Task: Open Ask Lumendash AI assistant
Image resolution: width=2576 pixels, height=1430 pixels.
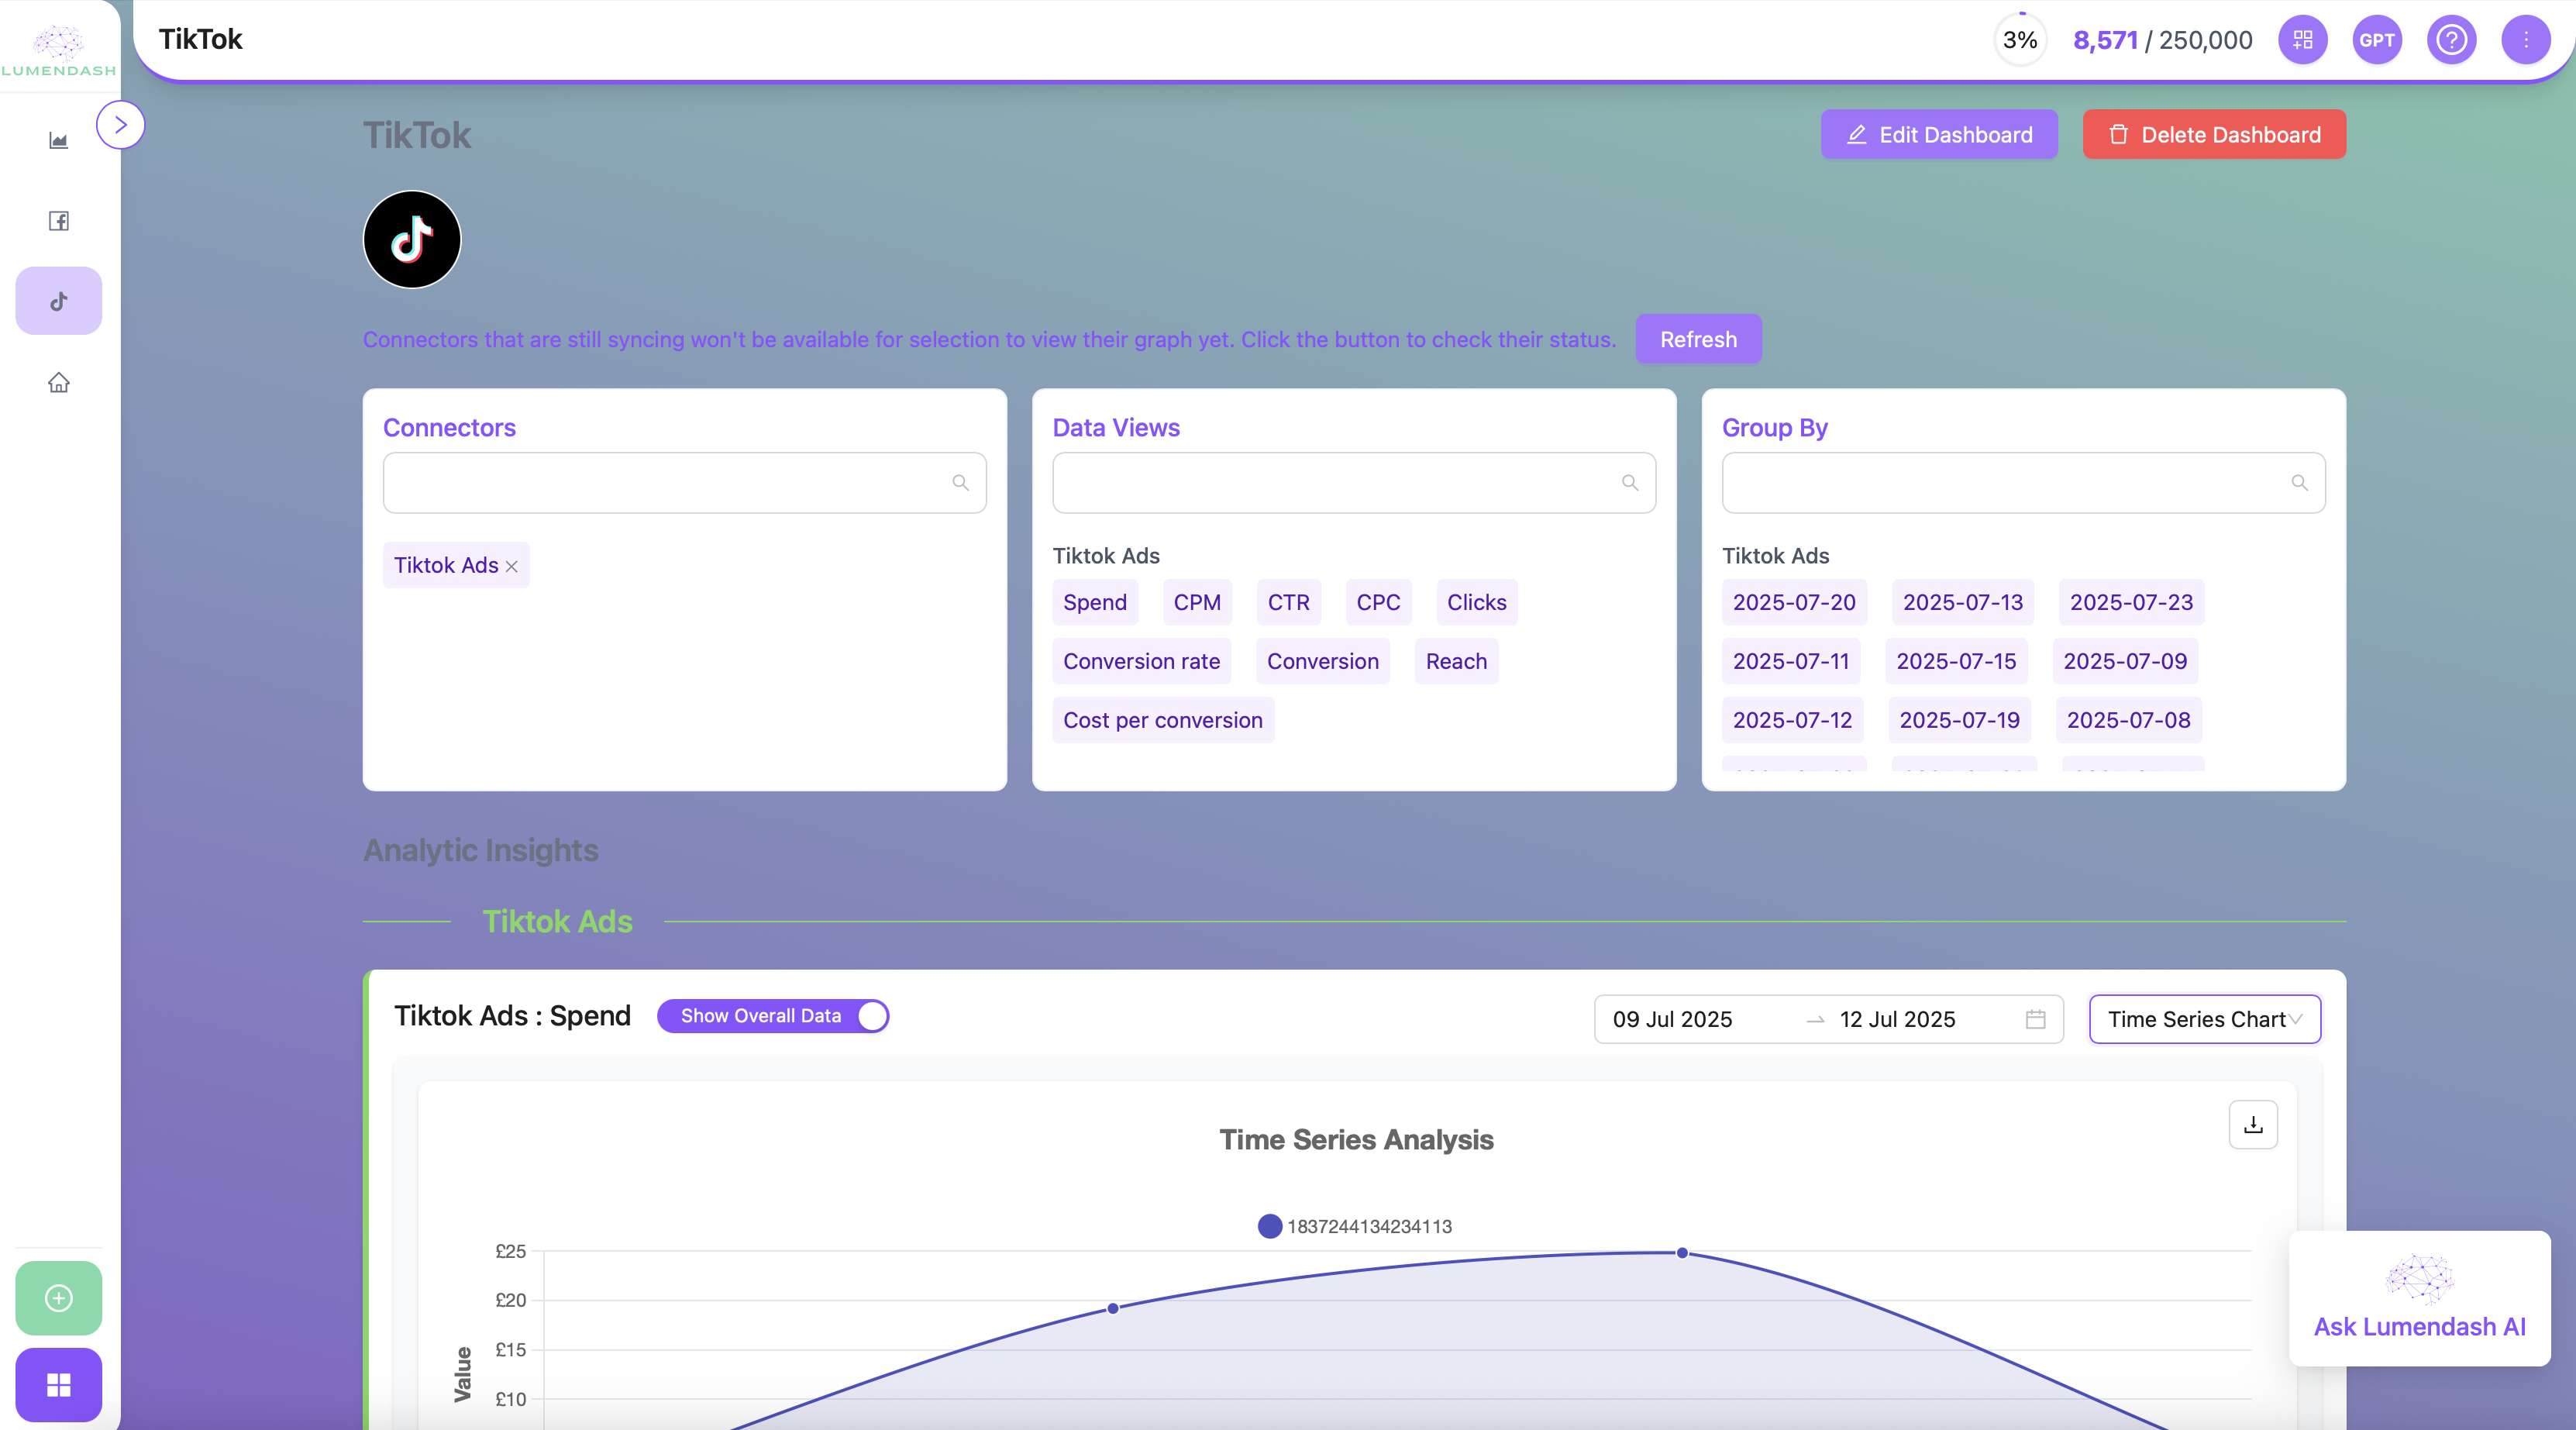Action: (x=2419, y=1298)
